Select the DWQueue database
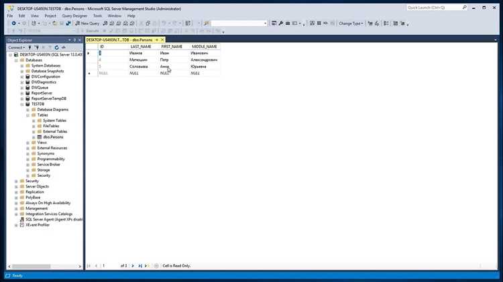This screenshot has height=282, width=503. 40,88
